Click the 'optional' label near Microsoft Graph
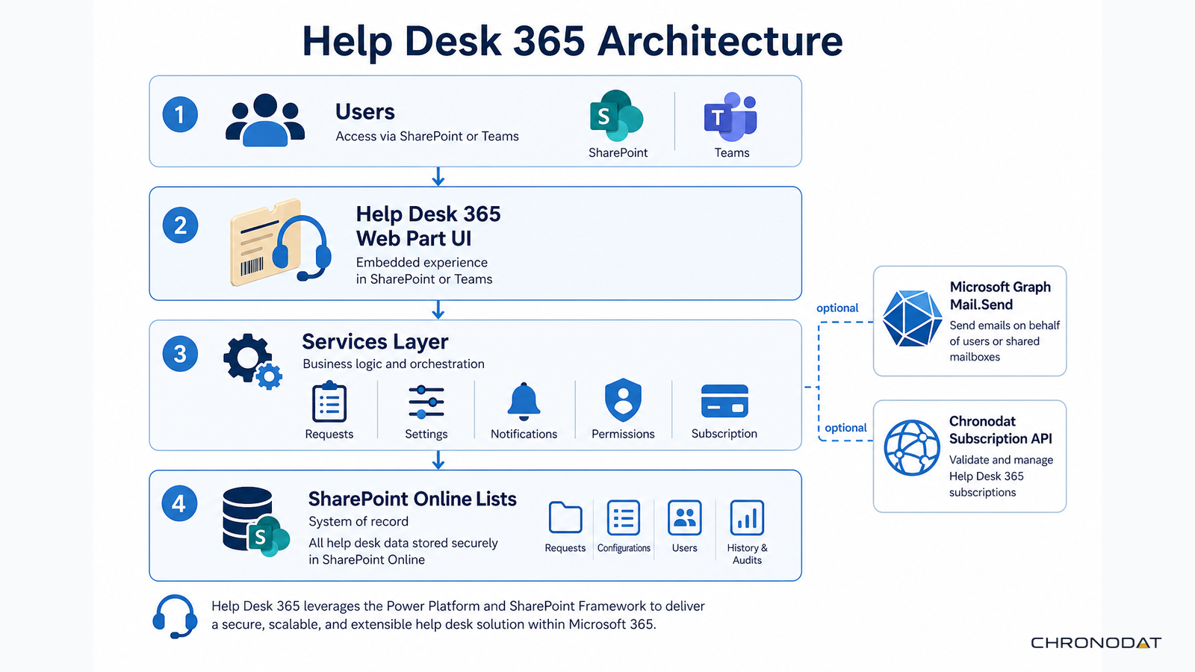1195x672 pixels. click(837, 308)
